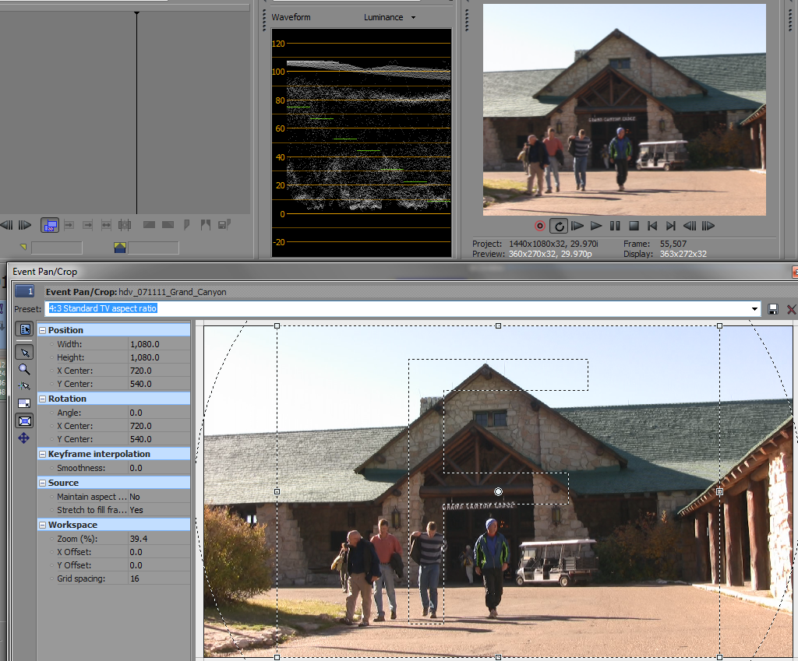Click the selection-length input field in trimmer

154,248
